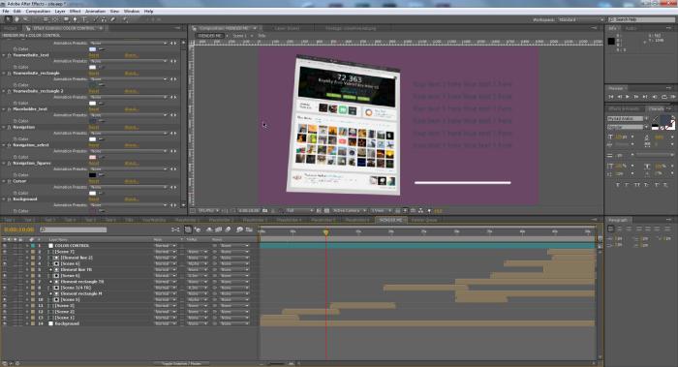Click the Navigation_select pink color swatch

click(x=93, y=157)
